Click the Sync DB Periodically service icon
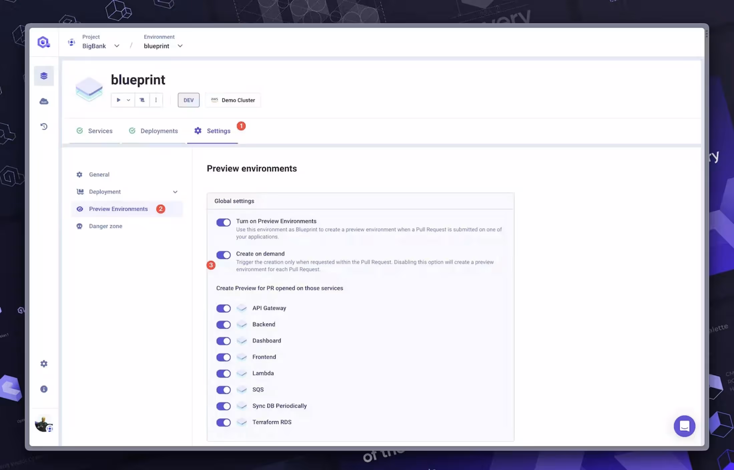Image resolution: width=734 pixels, height=470 pixels. point(242,406)
